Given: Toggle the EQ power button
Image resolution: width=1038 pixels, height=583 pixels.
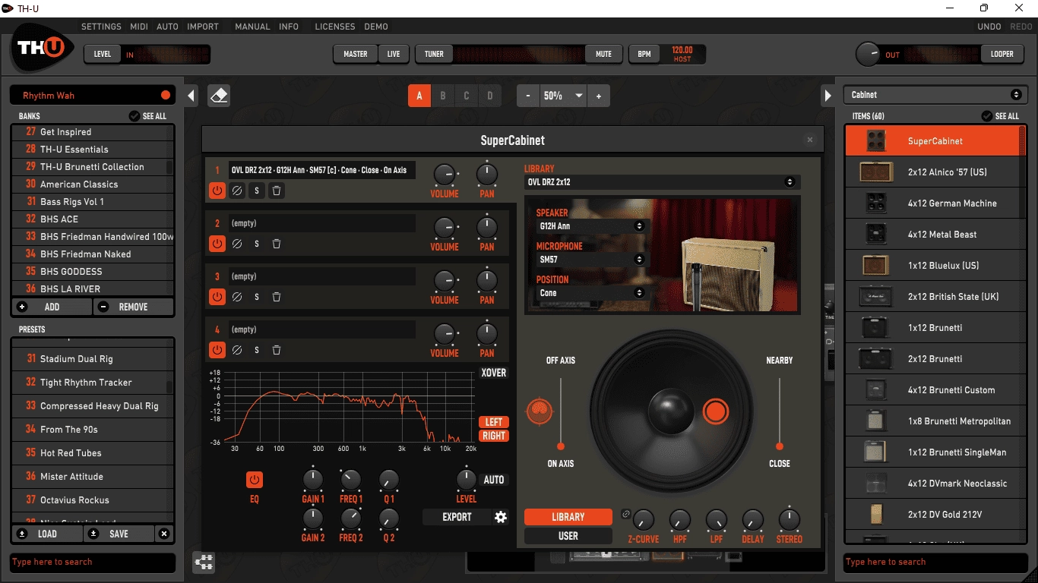Looking at the screenshot, I should click(254, 480).
